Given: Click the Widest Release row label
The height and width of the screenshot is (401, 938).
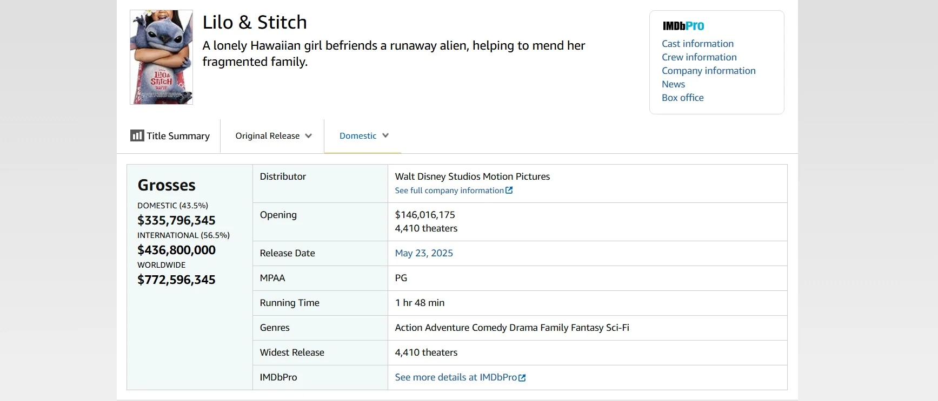Looking at the screenshot, I should click(292, 352).
